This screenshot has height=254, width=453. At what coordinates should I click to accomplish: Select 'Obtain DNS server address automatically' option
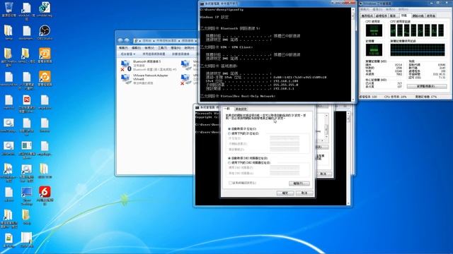point(248,158)
